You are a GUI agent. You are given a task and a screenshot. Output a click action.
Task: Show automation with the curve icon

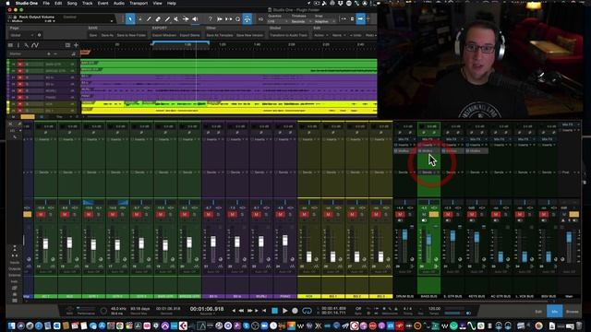click(x=35, y=45)
